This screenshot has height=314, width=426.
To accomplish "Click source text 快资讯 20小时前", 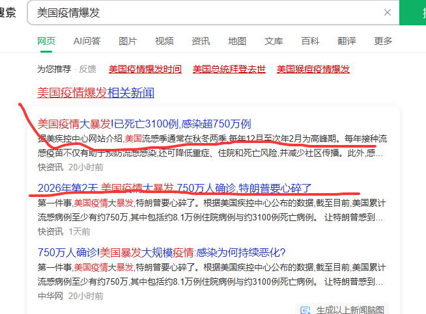I will click(x=70, y=167).
